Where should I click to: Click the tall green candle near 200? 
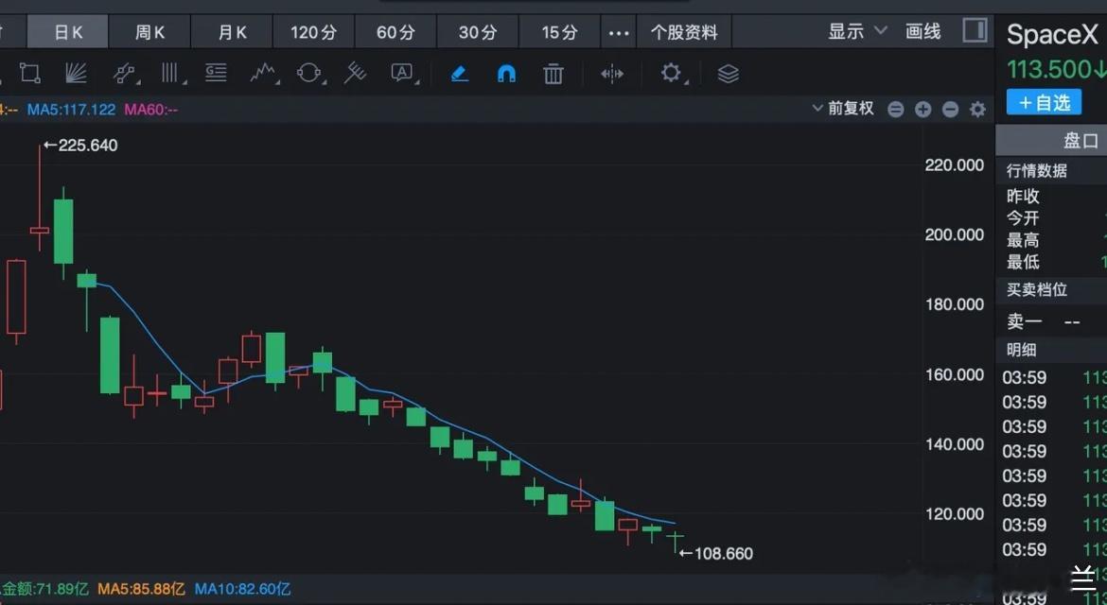(63, 232)
